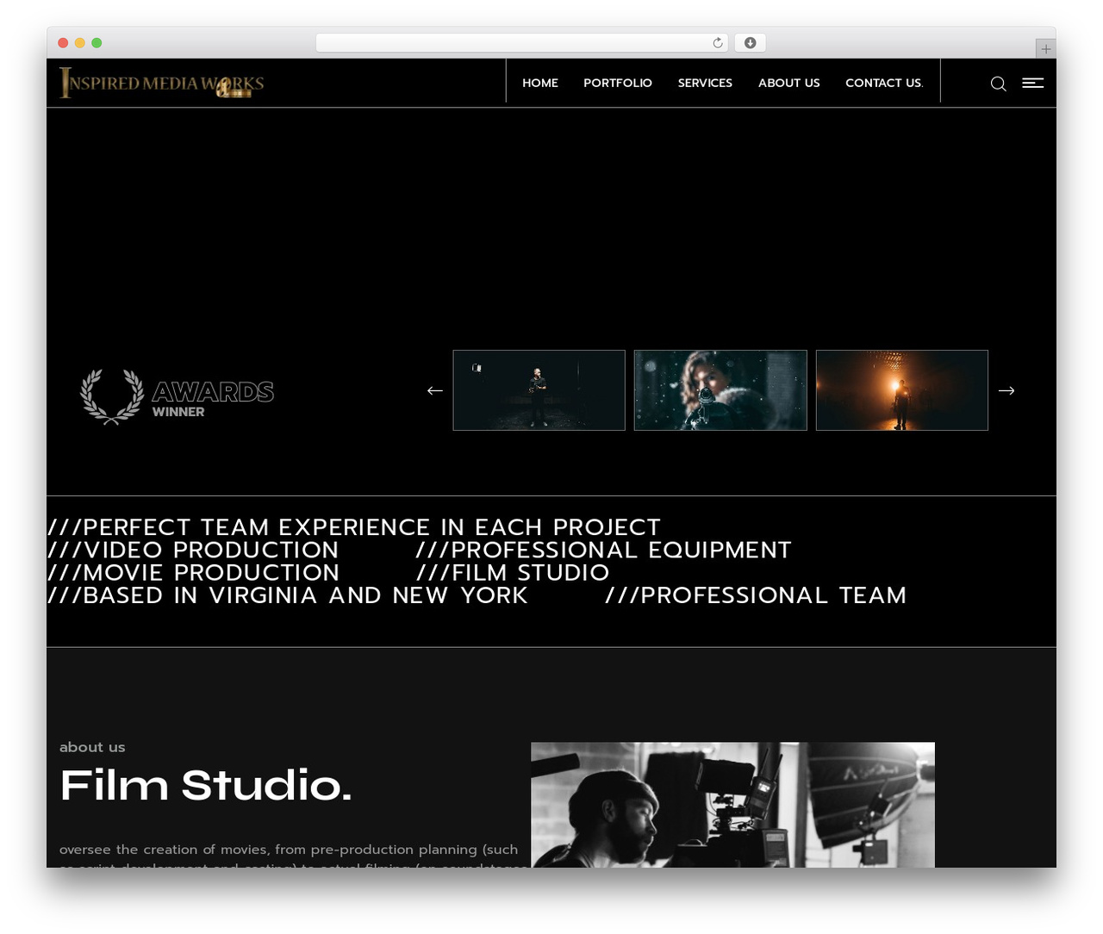The image size is (1103, 934).
Task: Open the Portfolio menu item
Action: click(x=618, y=83)
